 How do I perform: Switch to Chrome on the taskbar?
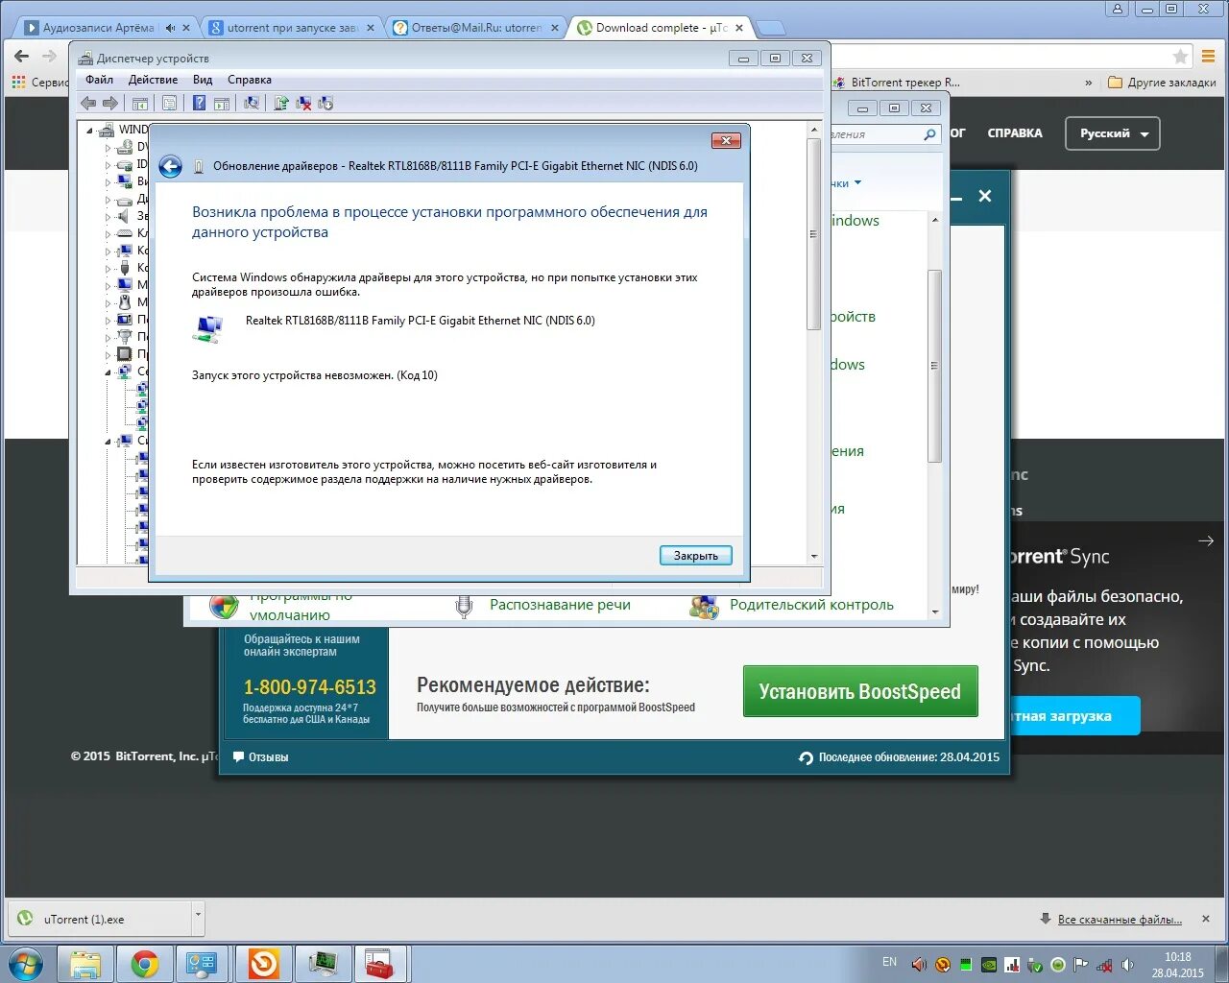(145, 964)
